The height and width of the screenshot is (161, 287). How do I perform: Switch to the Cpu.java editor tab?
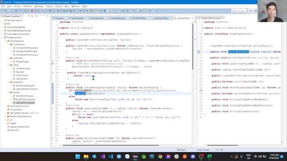tap(59, 18)
